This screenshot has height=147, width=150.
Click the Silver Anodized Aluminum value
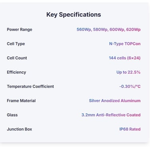tap(115, 101)
